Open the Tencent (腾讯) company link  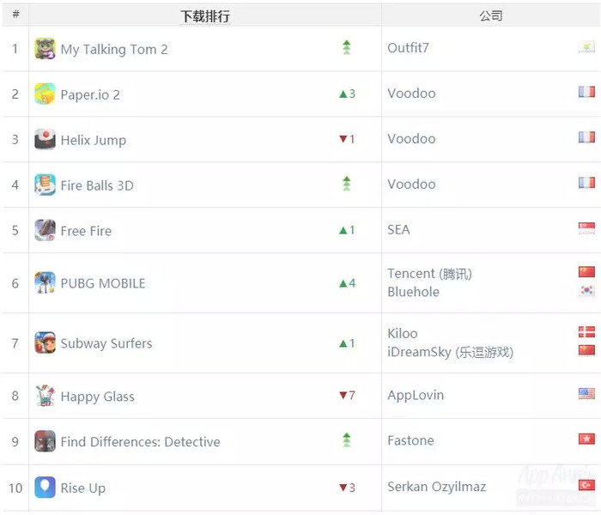point(429,274)
